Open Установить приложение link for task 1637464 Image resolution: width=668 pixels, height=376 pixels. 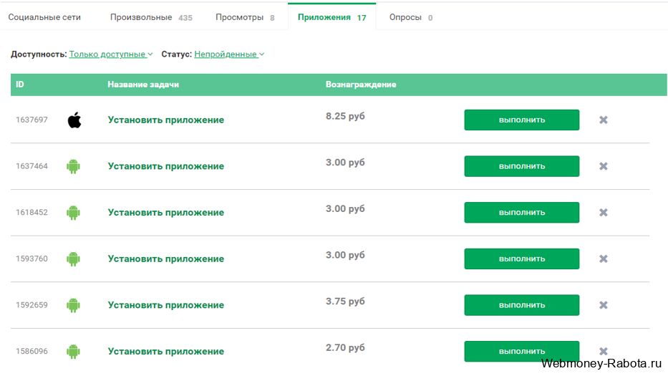(x=165, y=166)
